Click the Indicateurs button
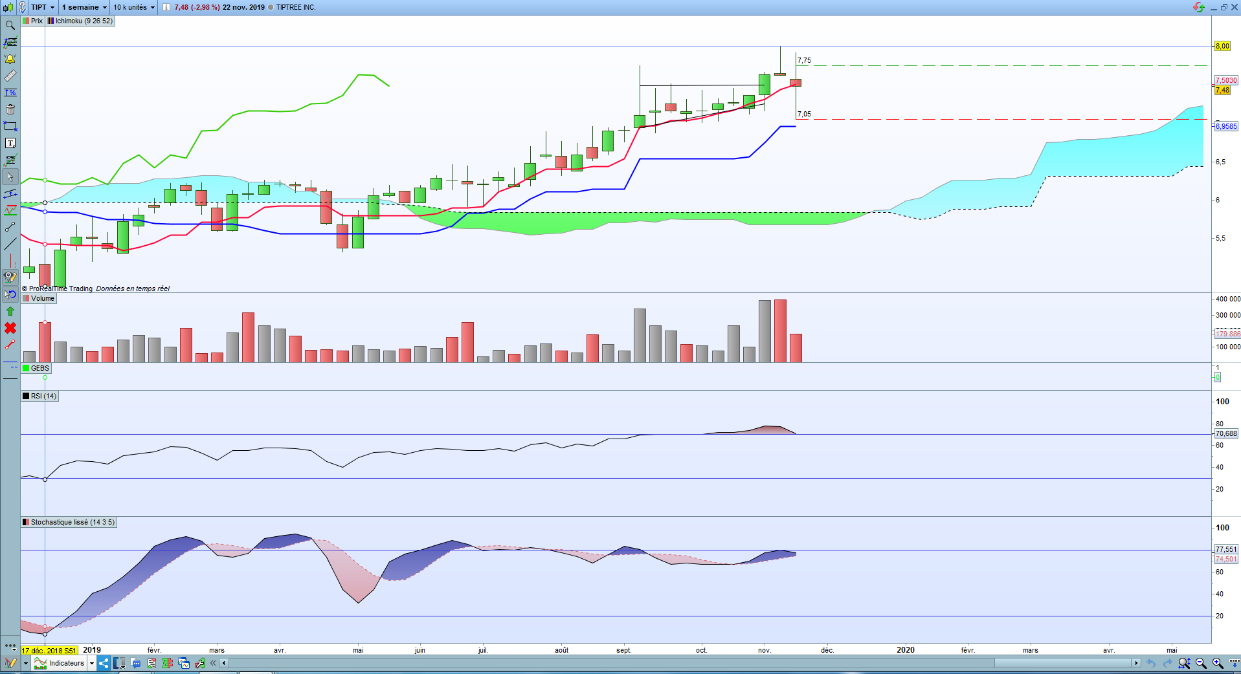This screenshot has width=1241, height=674. pyautogui.click(x=64, y=663)
